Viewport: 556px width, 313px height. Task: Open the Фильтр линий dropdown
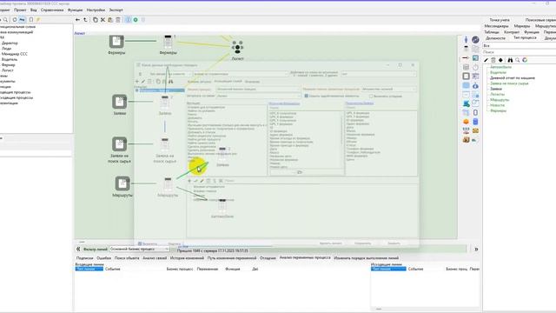(x=139, y=250)
